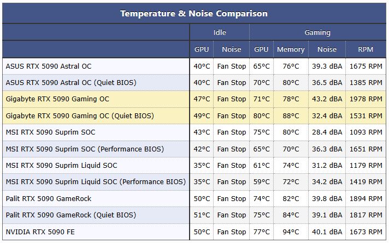The width and height of the screenshot is (389, 243).
Task: Click the Temperature & Noise Comparison title
Action: click(x=194, y=13)
